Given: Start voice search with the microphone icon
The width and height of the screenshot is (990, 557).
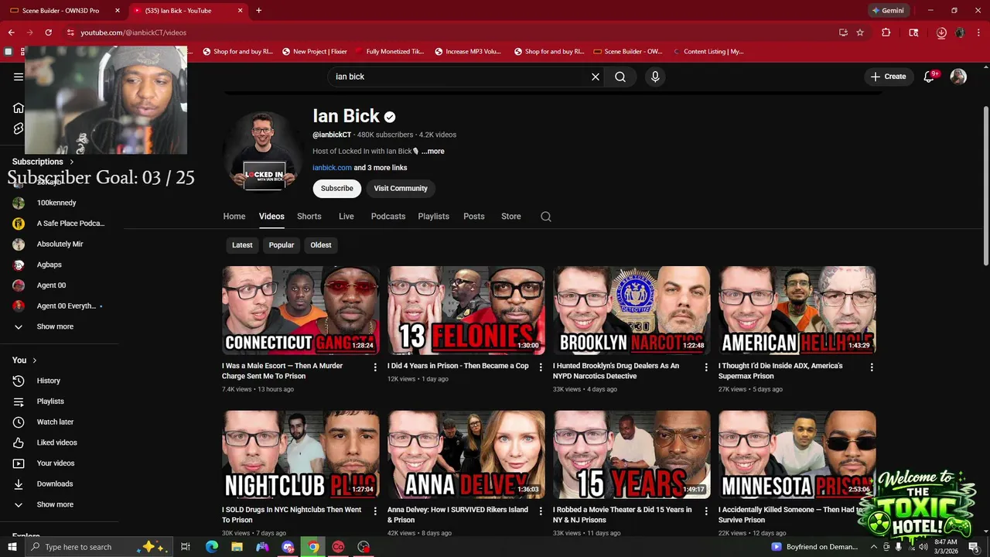Looking at the screenshot, I should 655,77.
